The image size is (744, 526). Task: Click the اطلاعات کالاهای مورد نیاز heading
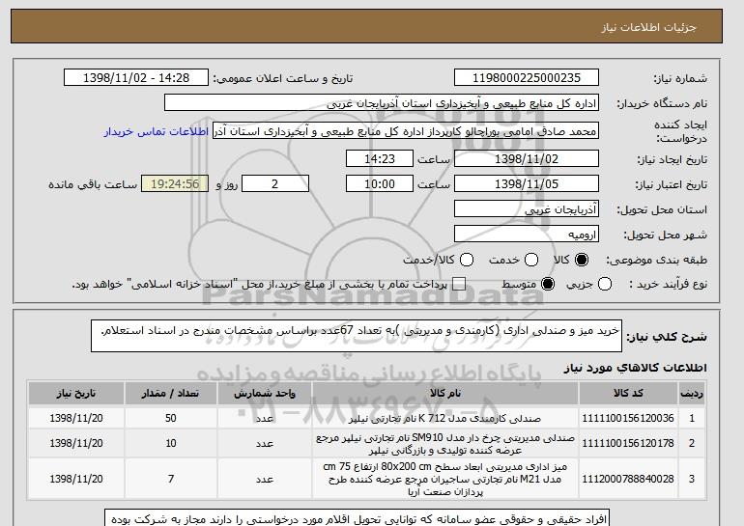point(636,368)
